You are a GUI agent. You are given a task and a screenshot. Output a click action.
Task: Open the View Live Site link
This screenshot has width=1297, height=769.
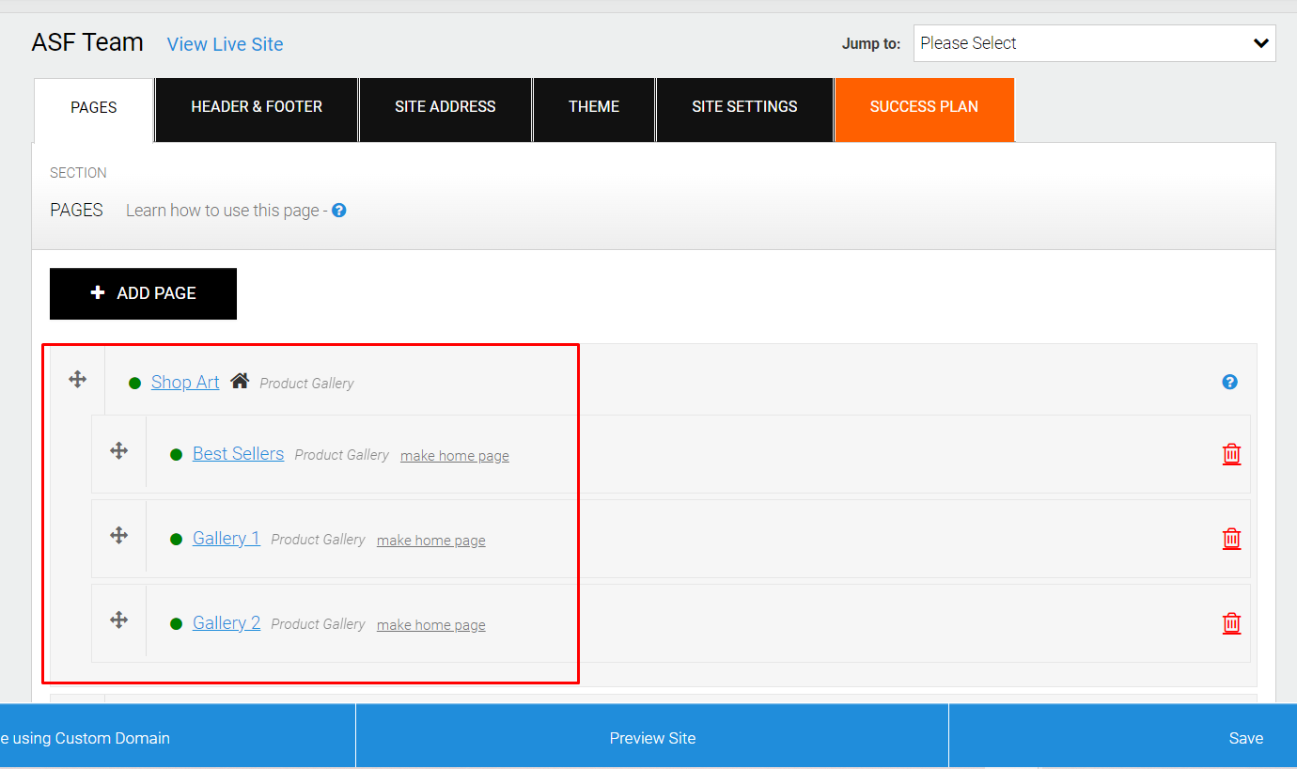pos(225,43)
